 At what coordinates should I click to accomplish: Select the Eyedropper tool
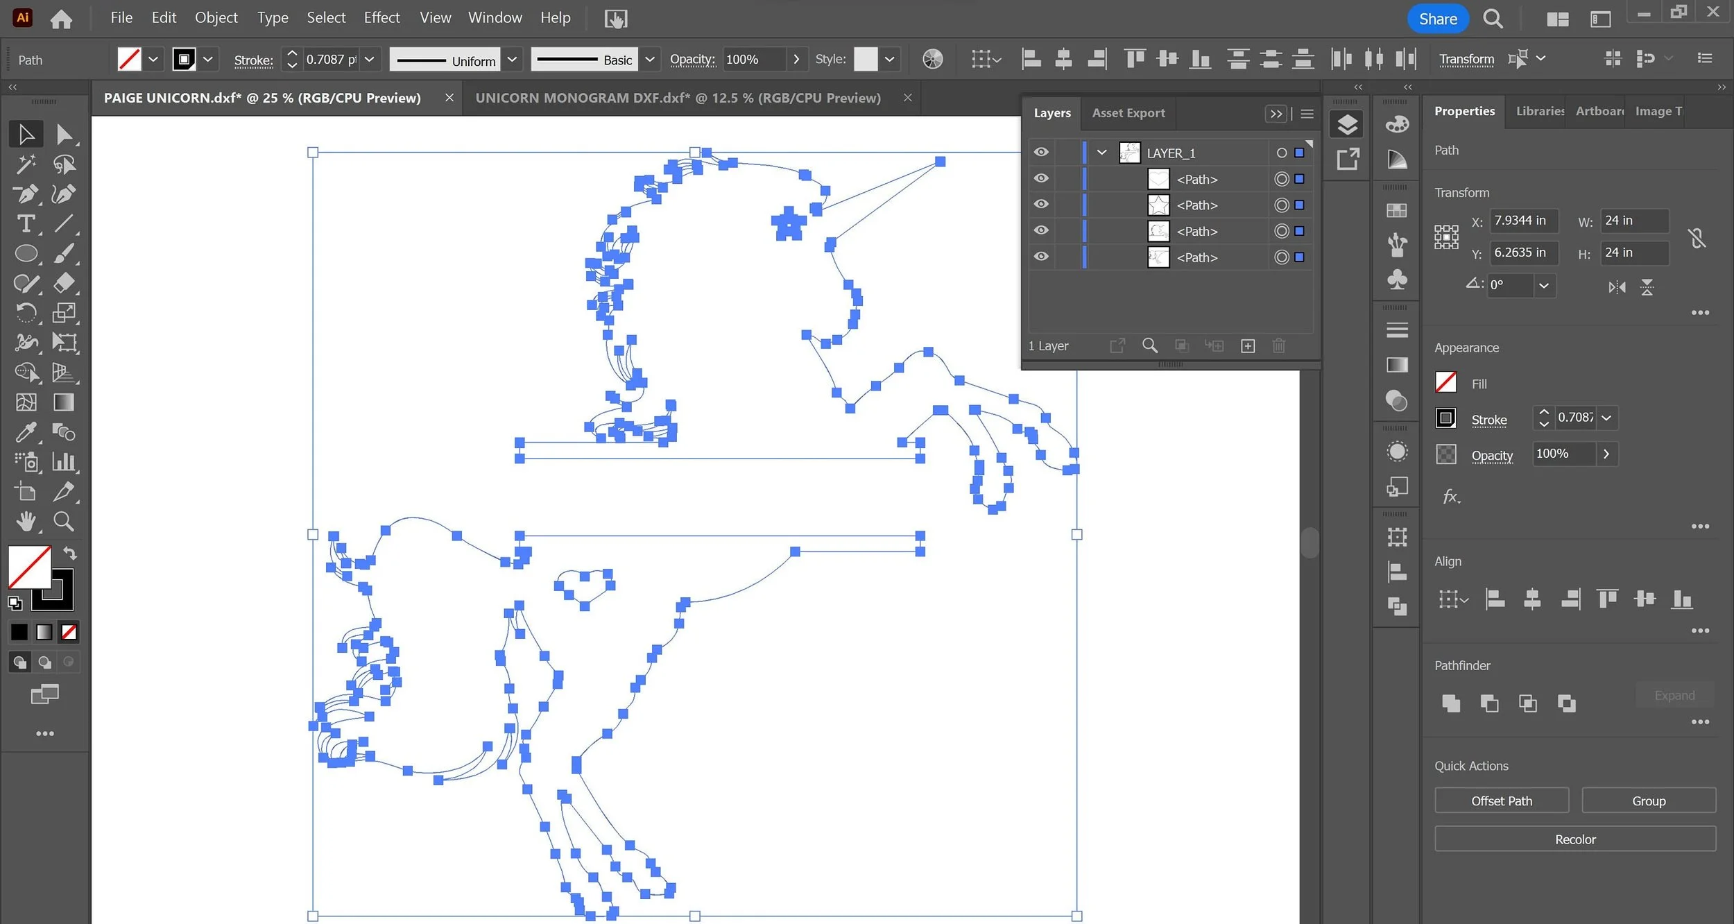[x=26, y=433]
